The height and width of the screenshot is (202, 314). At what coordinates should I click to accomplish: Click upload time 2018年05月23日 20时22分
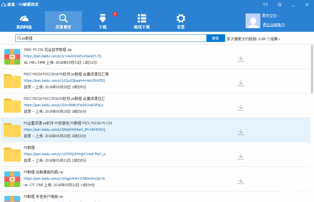pos(66,136)
